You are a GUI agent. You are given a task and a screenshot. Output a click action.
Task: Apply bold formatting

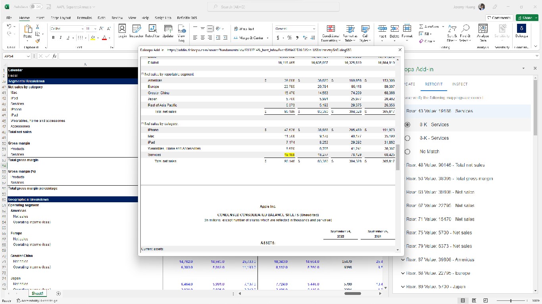click(54, 38)
